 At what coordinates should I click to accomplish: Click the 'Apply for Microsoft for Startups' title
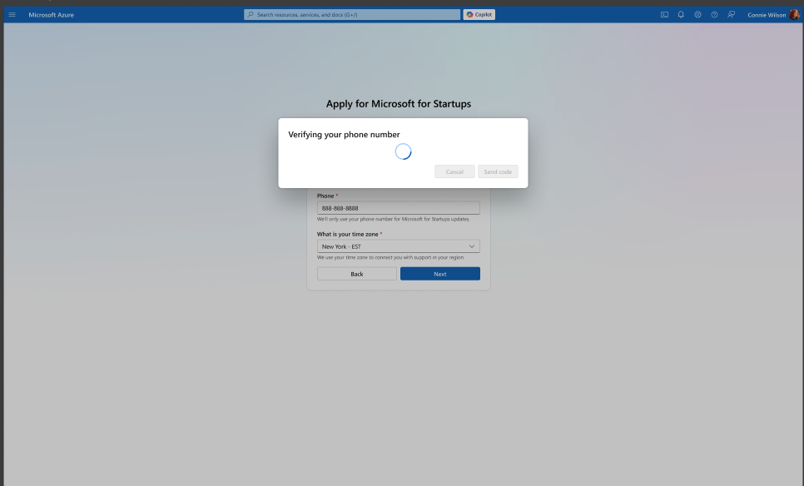pos(399,103)
